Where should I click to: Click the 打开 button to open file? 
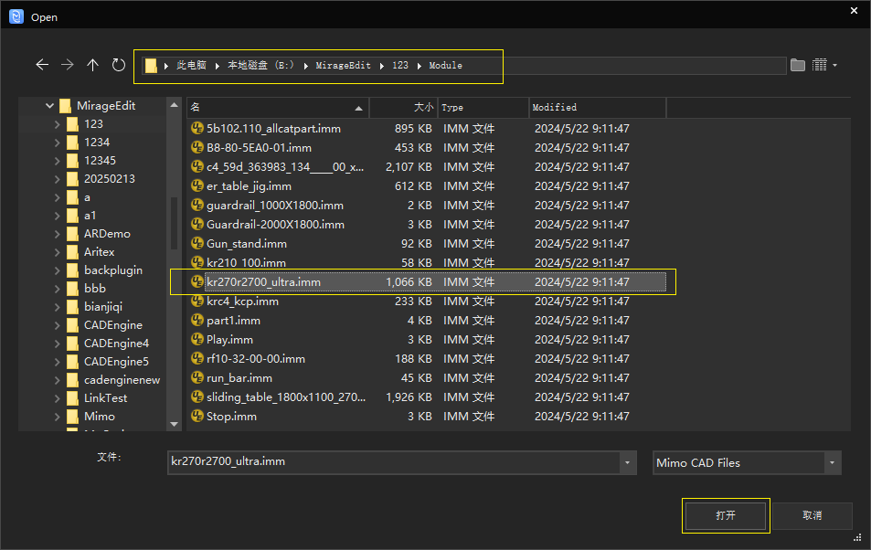tap(726, 515)
